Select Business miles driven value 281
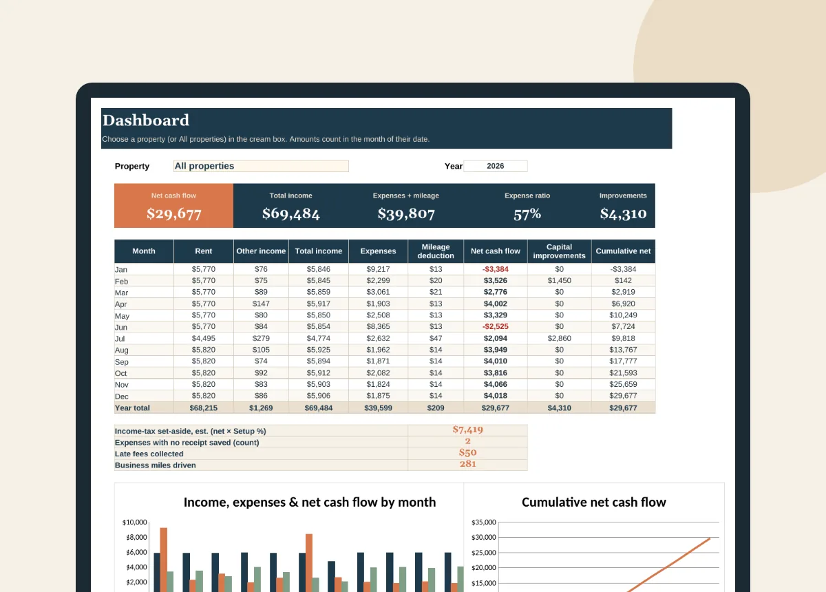 pyautogui.click(x=467, y=464)
